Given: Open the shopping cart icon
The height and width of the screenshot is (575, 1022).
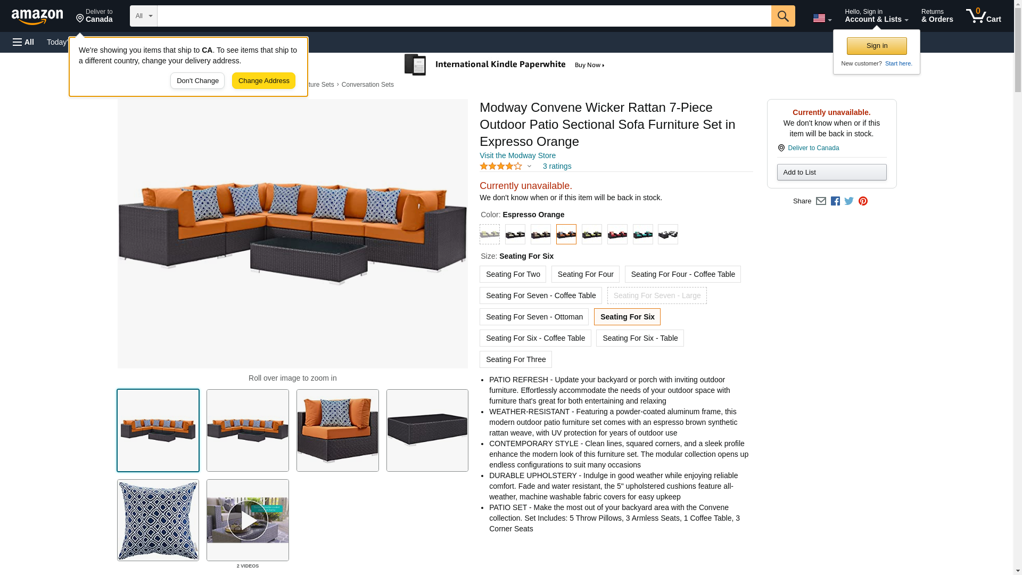Looking at the screenshot, I should [983, 16].
